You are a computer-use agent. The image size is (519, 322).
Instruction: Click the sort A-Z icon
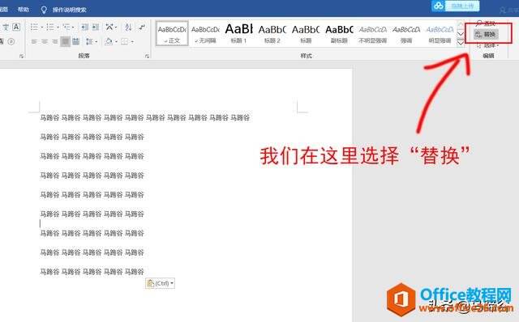128,27
